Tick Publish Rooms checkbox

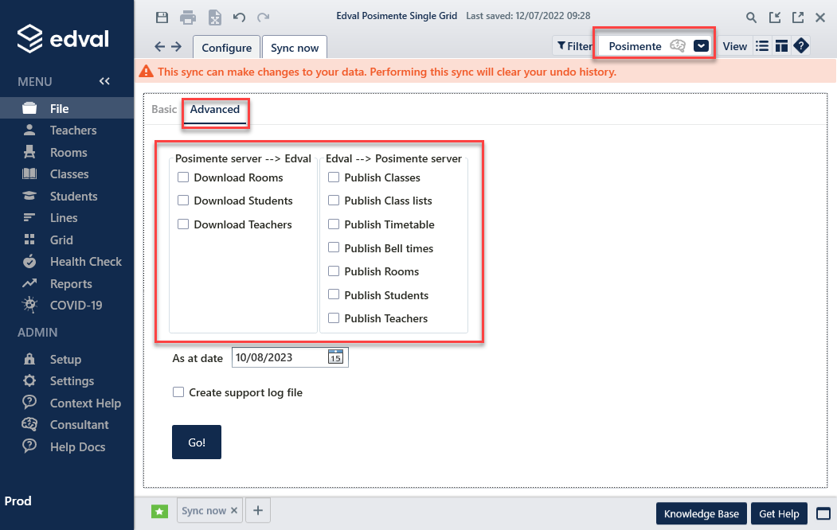(x=334, y=271)
